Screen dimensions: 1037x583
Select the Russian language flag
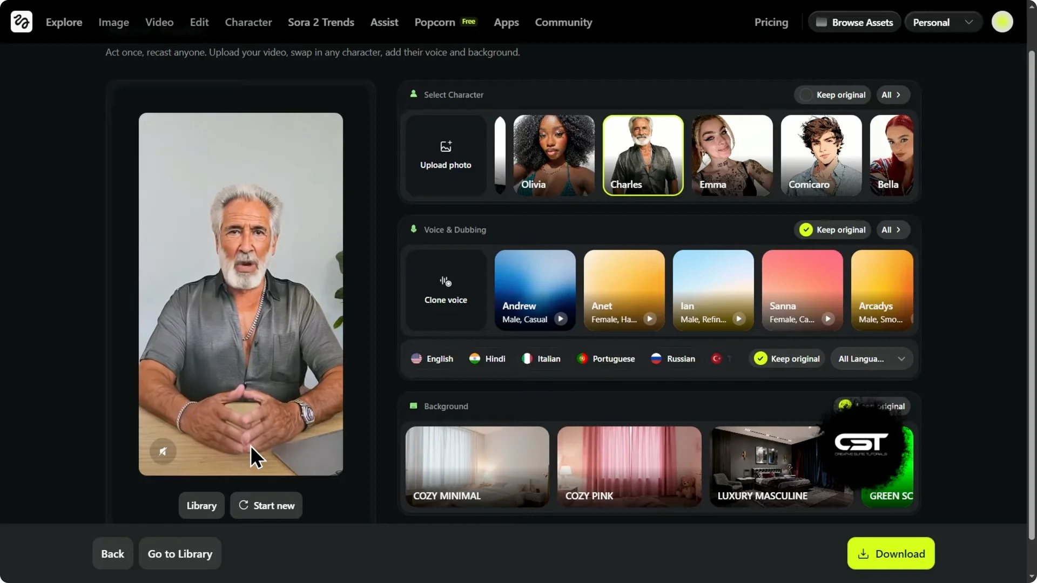click(x=656, y=358)
